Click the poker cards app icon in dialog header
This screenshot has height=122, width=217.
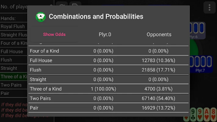click(41, 16)
